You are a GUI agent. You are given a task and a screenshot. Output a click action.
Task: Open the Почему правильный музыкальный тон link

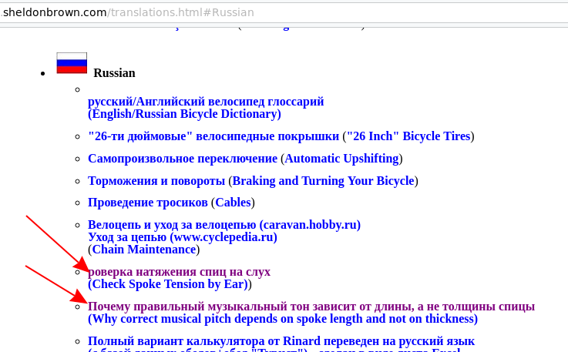pos(311,307)
